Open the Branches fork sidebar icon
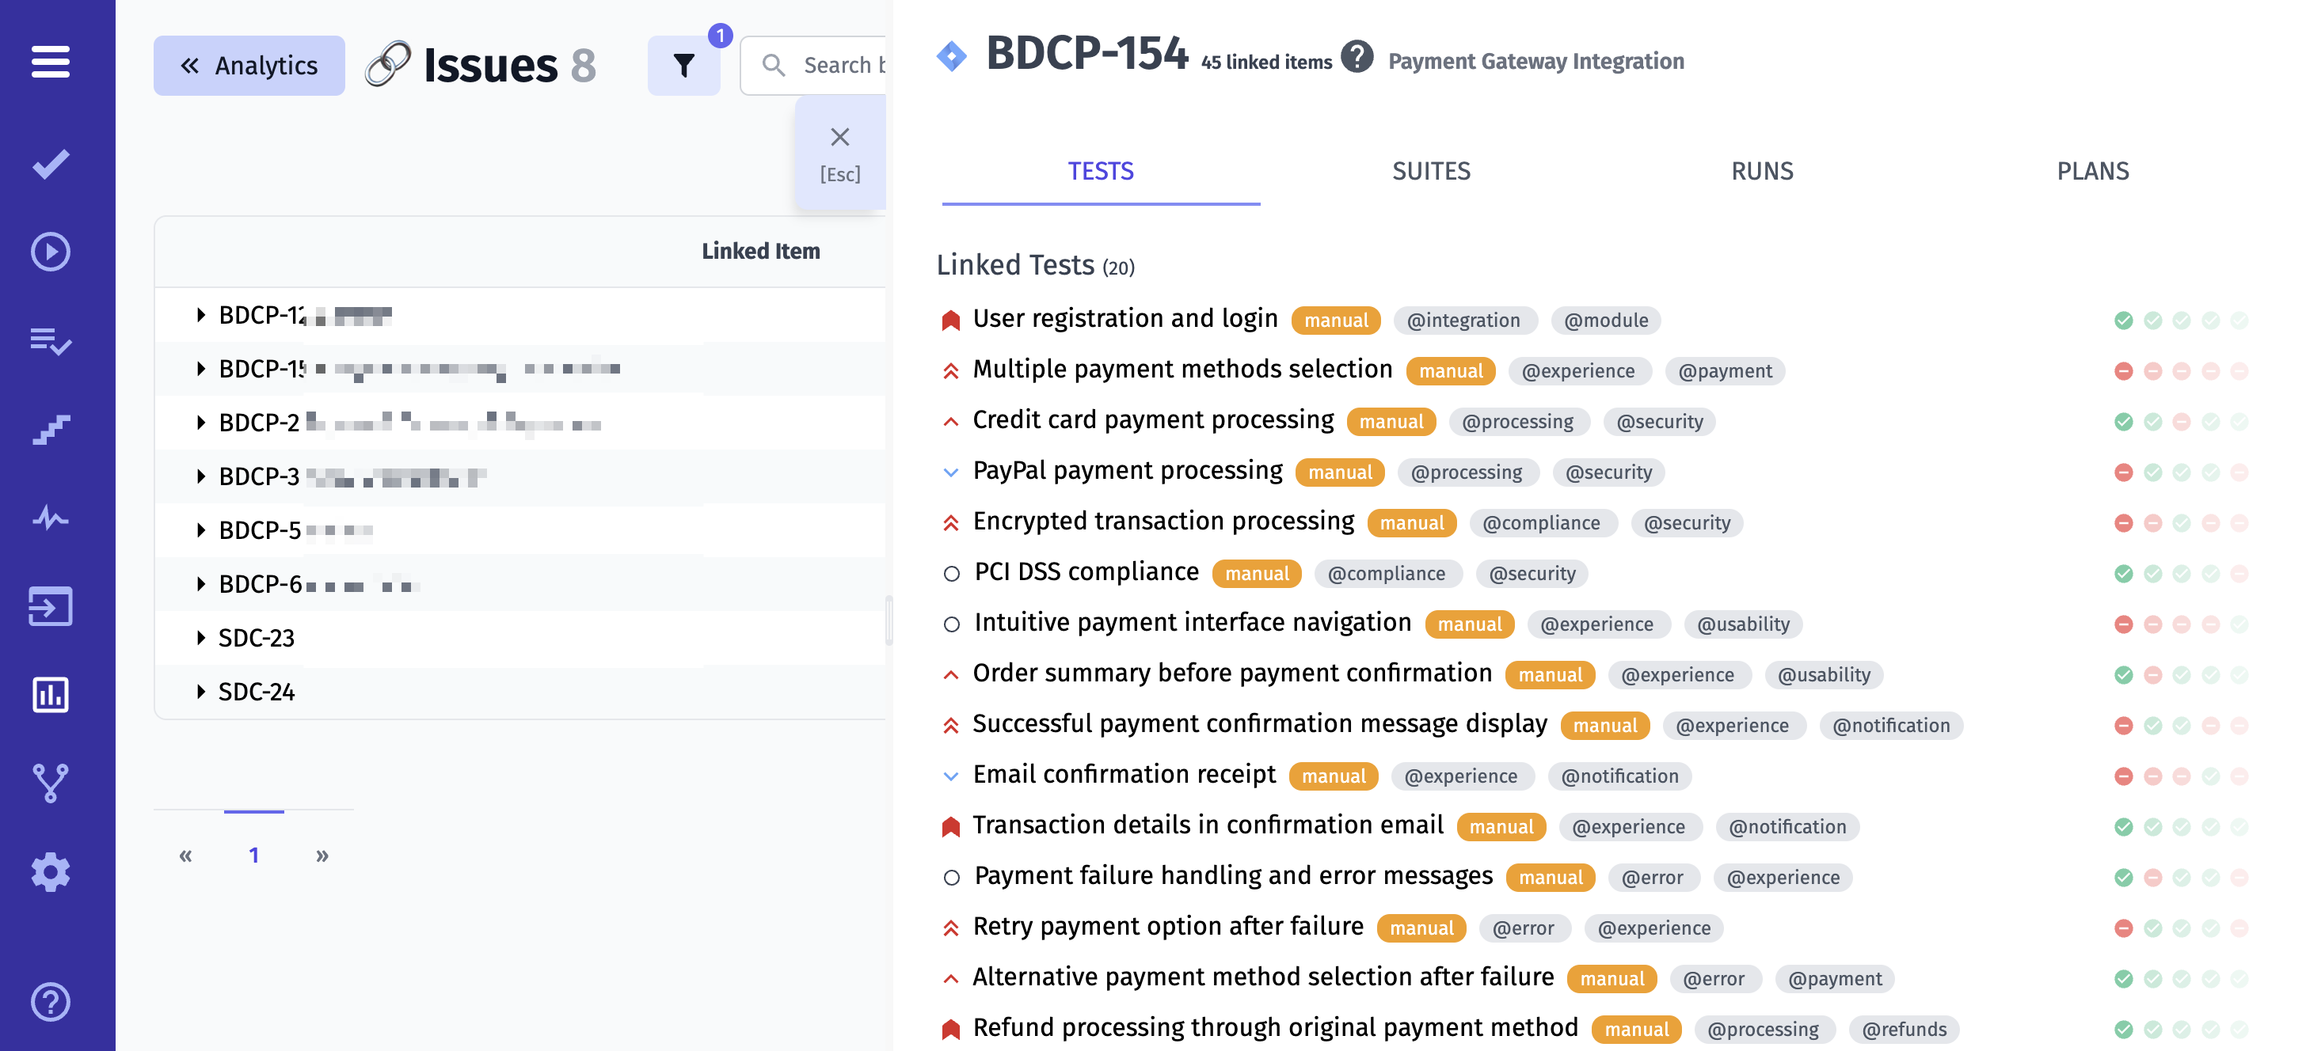The image size is (2306, 1051). [x=50, y=783]
